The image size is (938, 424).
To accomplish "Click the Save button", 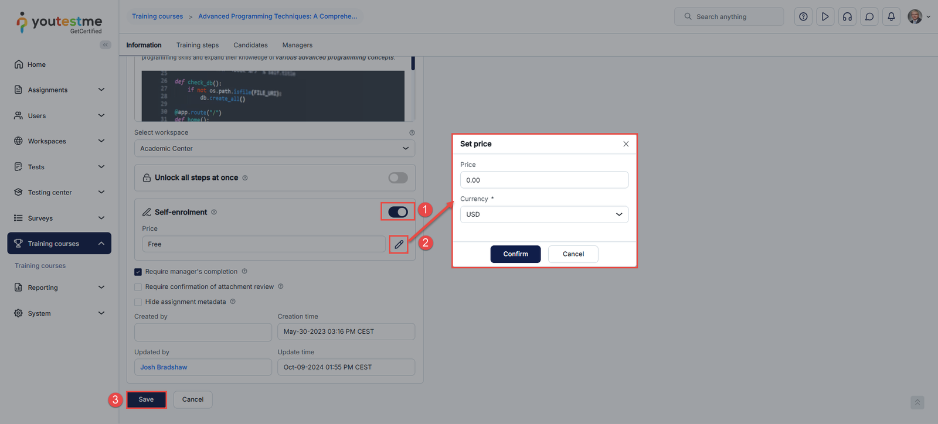I will [x=146, y=399].
